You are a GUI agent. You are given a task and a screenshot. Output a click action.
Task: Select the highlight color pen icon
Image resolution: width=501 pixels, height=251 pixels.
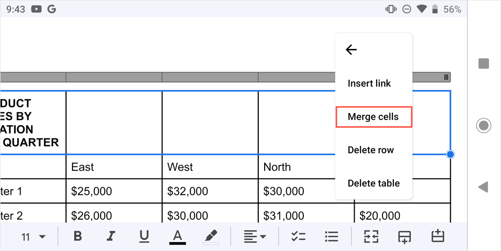(x=210, y=237)
